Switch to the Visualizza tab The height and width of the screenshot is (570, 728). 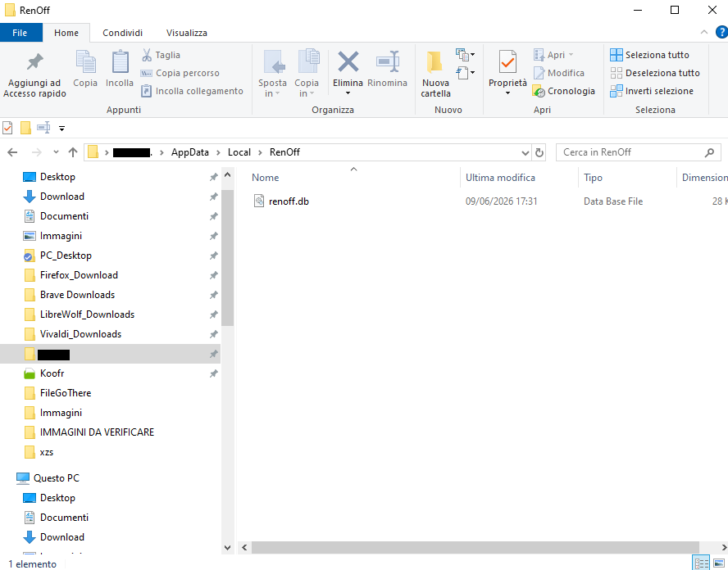pyautogui.click(x=187, y=33)
